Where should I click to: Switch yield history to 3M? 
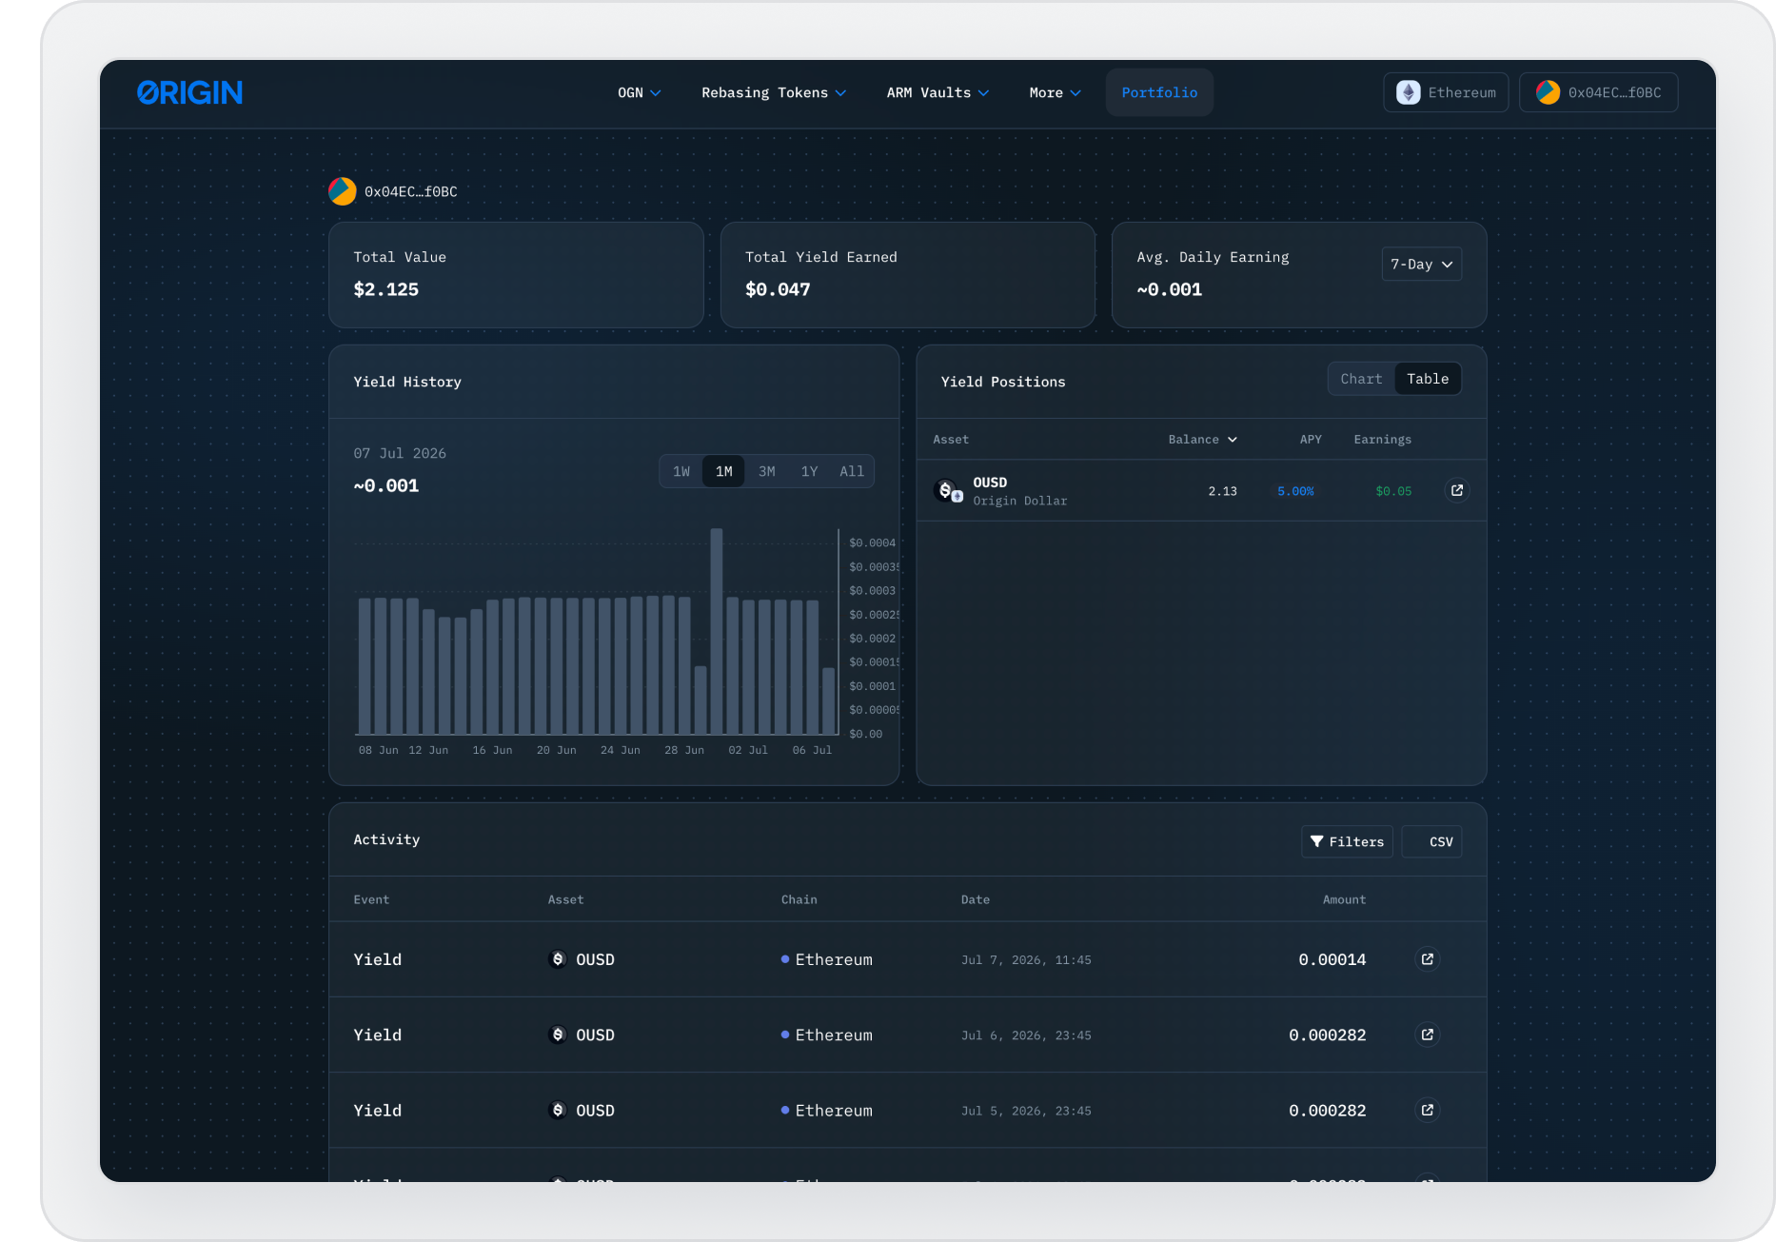click(x=767, y=471)
